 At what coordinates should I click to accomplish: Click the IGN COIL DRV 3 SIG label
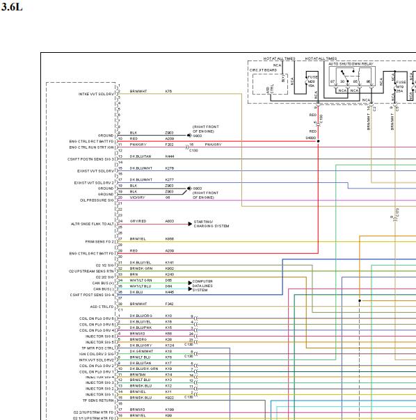pyautogui.click(x=97, y=354)
